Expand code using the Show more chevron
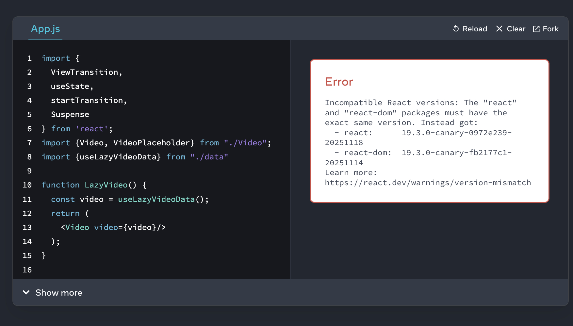Screen dimensions: 573x326 (26, 292)
